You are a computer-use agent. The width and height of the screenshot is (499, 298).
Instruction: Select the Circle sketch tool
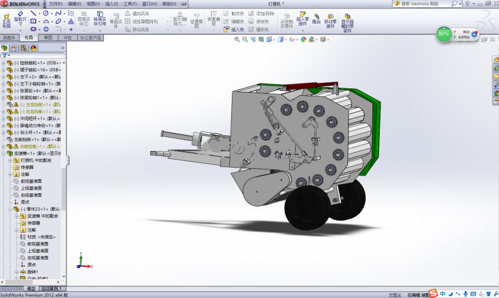[x=46, y=13]
